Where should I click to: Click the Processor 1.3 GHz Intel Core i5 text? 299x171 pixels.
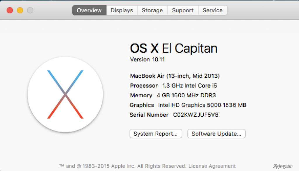pos(173,86)
